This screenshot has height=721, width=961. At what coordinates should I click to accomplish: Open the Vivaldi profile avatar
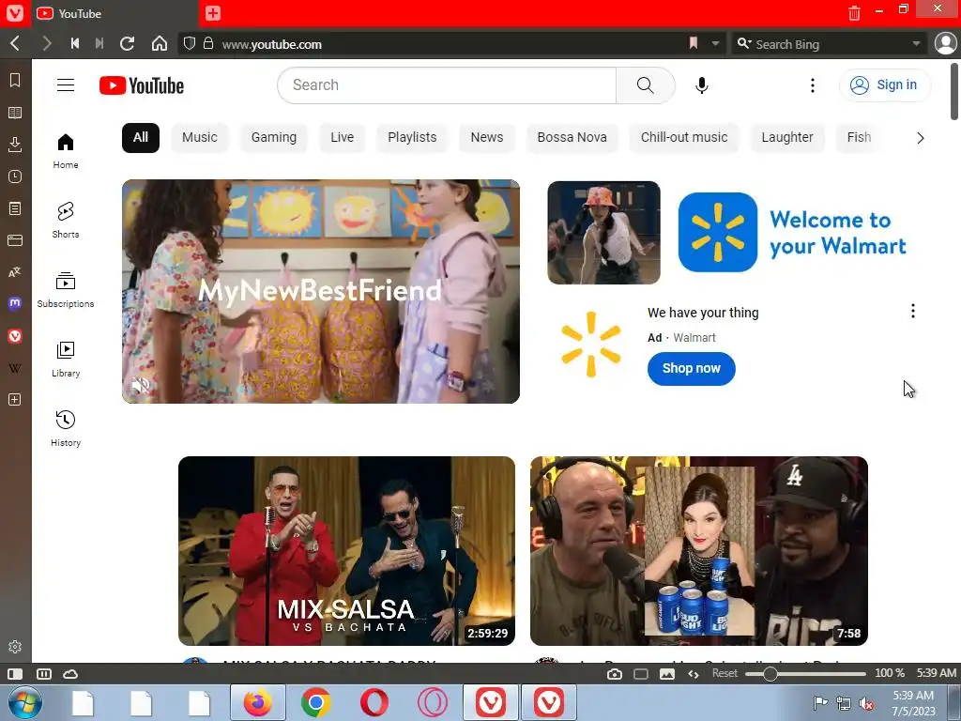coord(946,43)
